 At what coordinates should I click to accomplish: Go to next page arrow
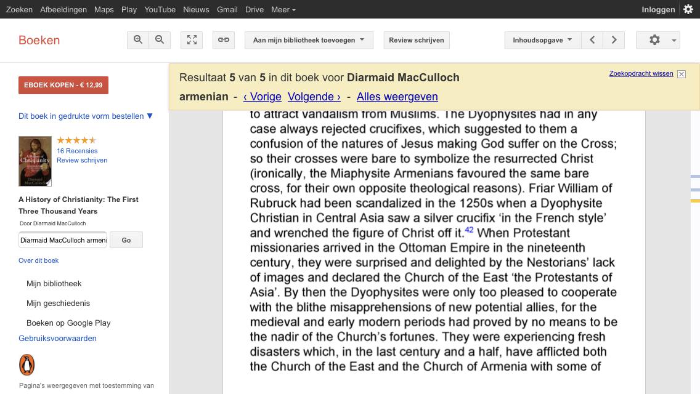614,40
